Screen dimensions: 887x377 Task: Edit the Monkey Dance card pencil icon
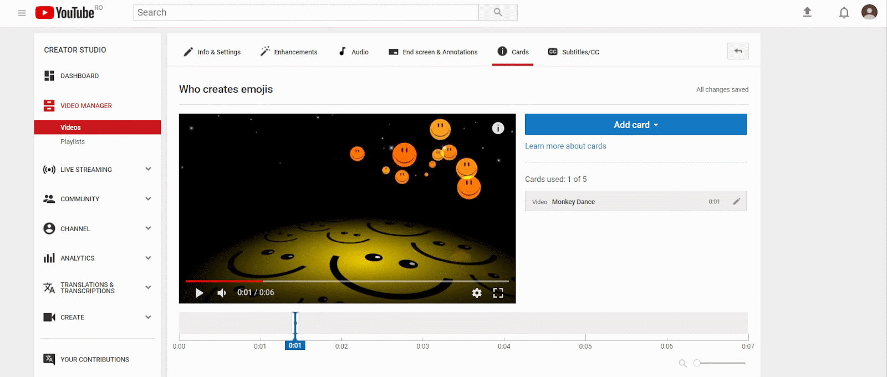[x=736, y=202]
